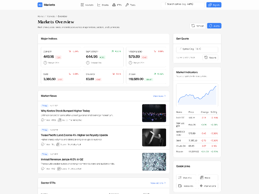Click the Refresh button on Markets Overview
259x194 pixels.
(197, 26)
